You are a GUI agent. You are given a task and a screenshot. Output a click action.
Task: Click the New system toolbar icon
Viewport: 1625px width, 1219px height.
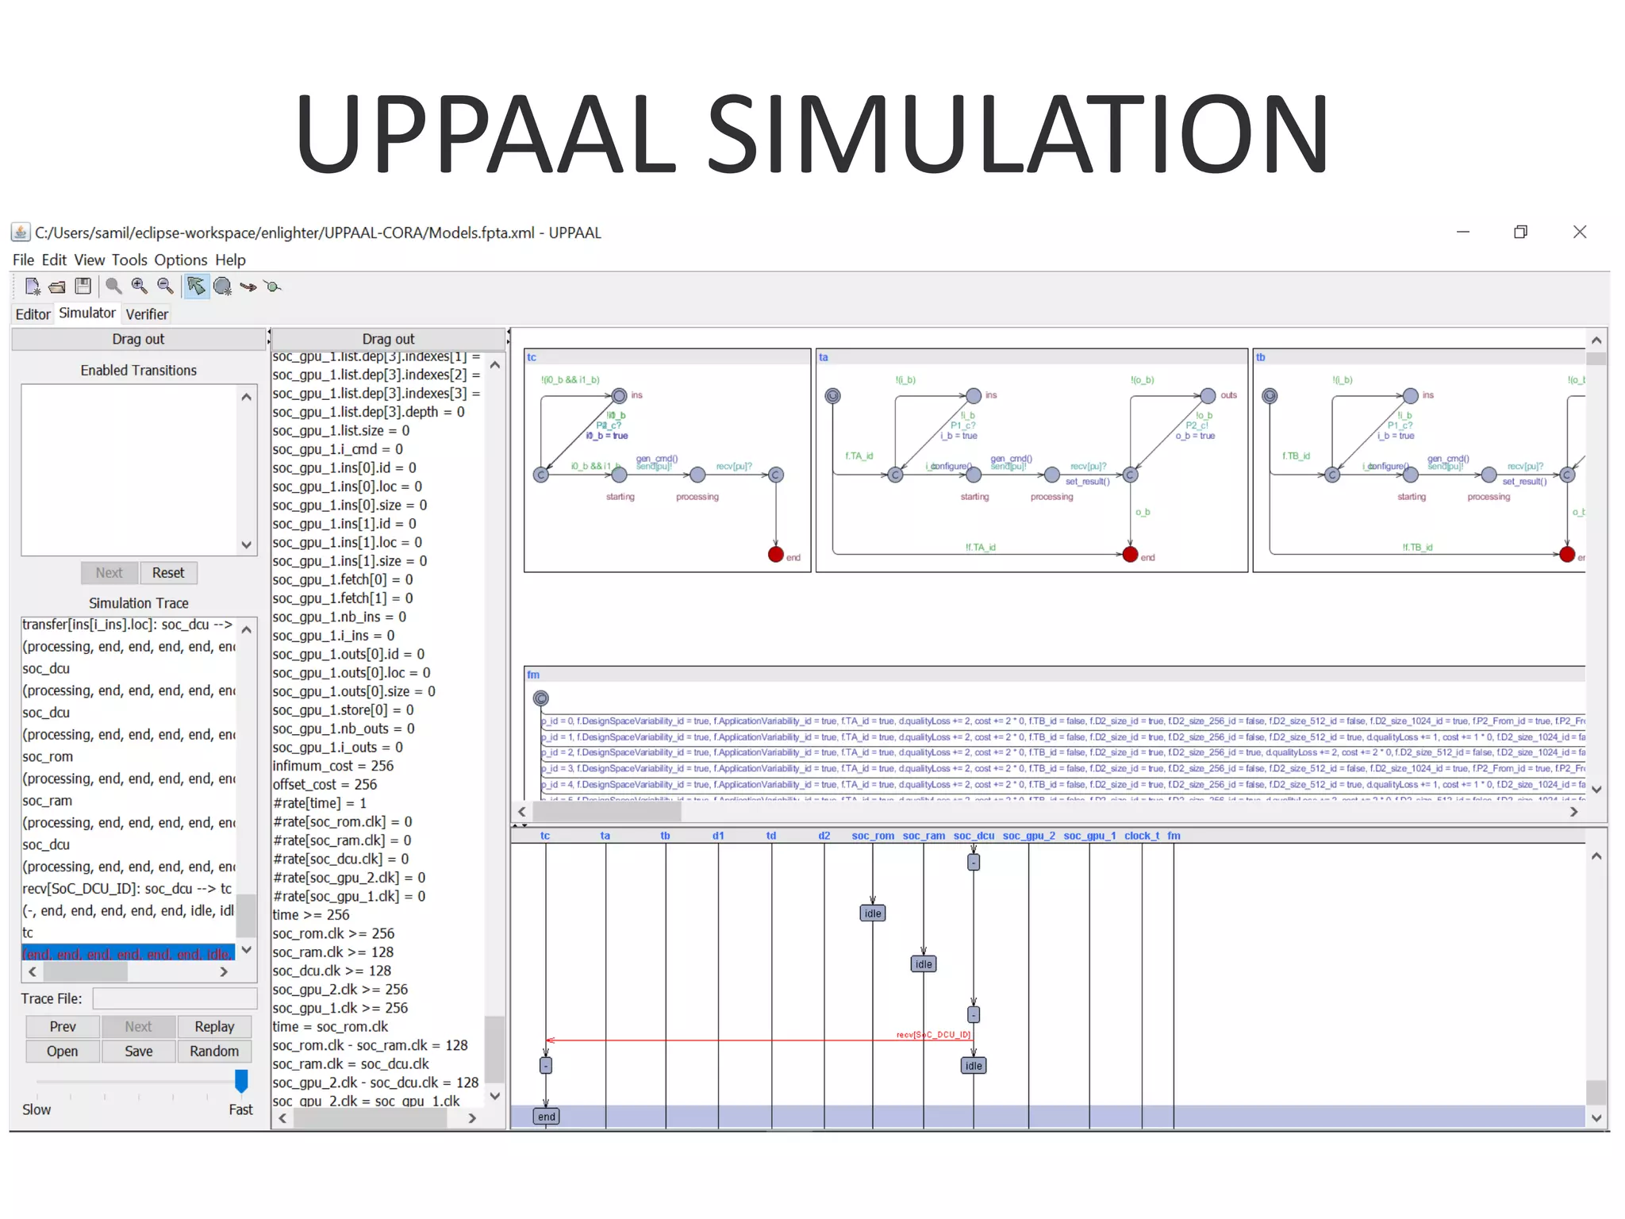(33, 286)
